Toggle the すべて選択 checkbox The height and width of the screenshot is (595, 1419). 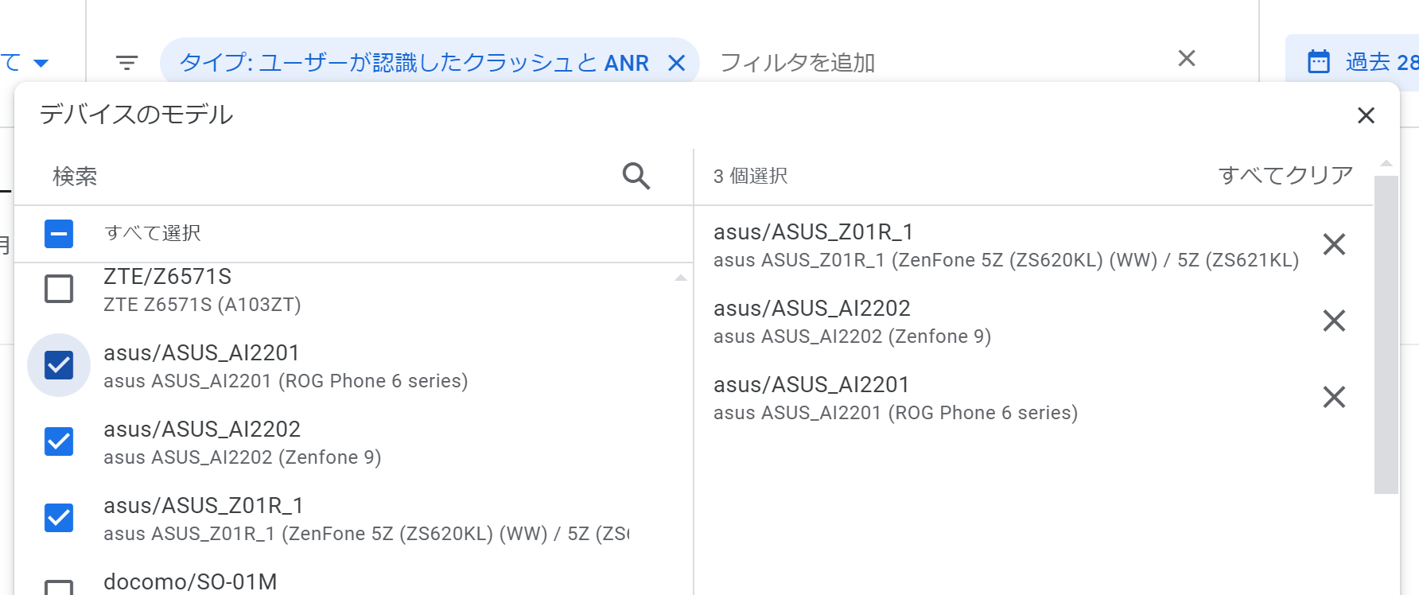pos(59,234)
